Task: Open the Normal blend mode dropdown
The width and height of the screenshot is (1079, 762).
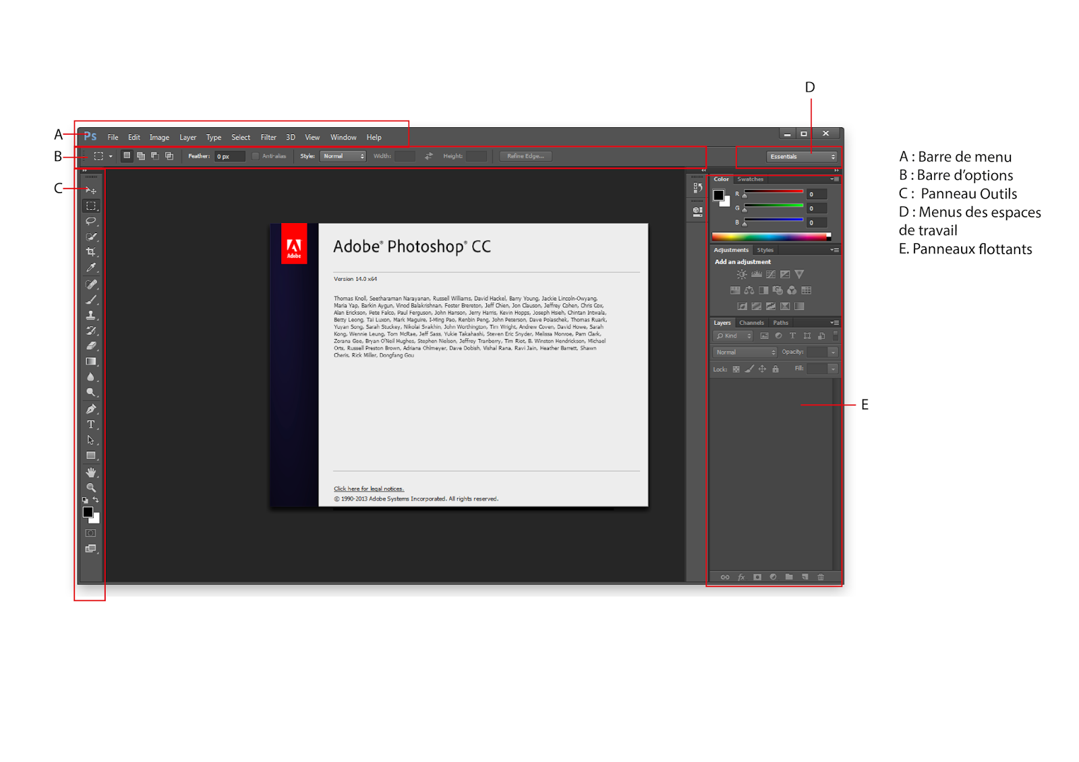Action: point(744,352)
